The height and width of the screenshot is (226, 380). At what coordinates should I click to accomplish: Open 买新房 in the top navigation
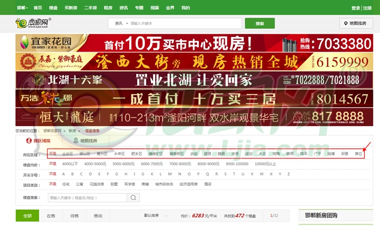[71, 8]
